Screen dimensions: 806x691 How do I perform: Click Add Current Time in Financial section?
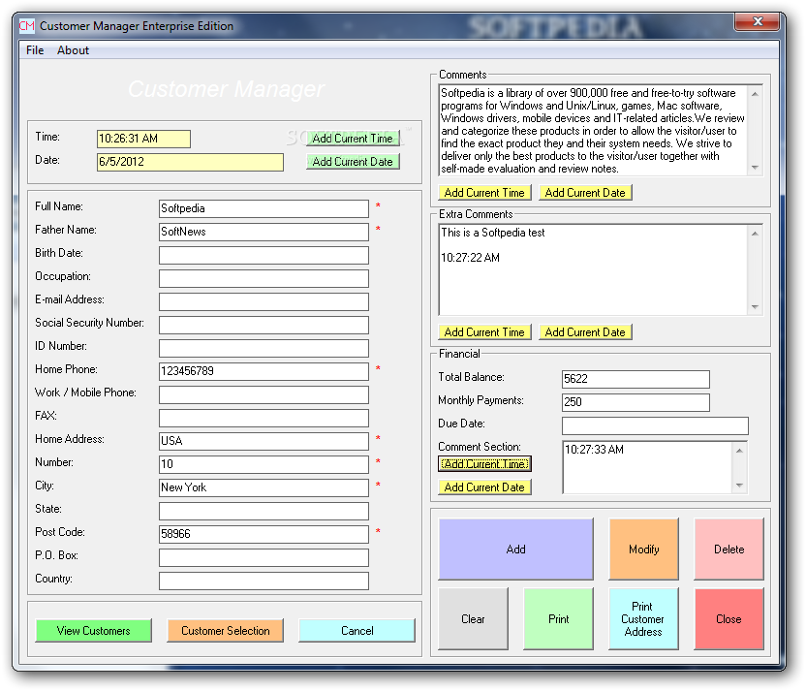point(484,464)
